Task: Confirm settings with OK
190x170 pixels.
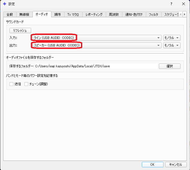Action: pyautogui.click(x=153, y=165)
